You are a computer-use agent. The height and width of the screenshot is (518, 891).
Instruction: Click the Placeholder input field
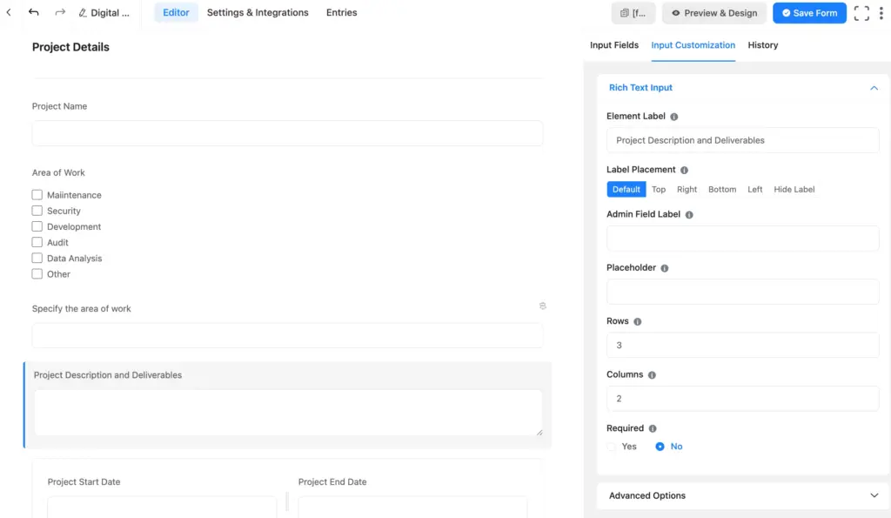pos(743,292)
